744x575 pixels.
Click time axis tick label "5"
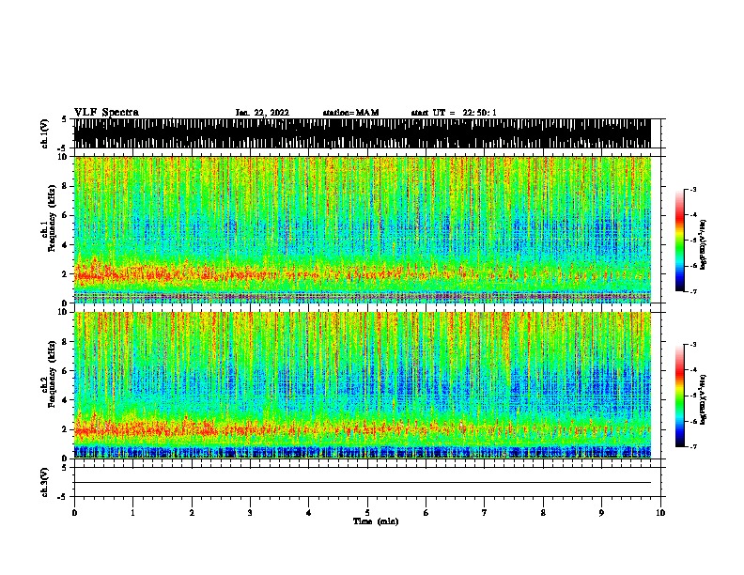tap(367, 513)
